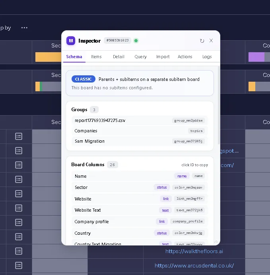This screenshot has height=275, width=270.
Task: Copy column ID color_mm2mkwjg
Action: click(188, 233)
